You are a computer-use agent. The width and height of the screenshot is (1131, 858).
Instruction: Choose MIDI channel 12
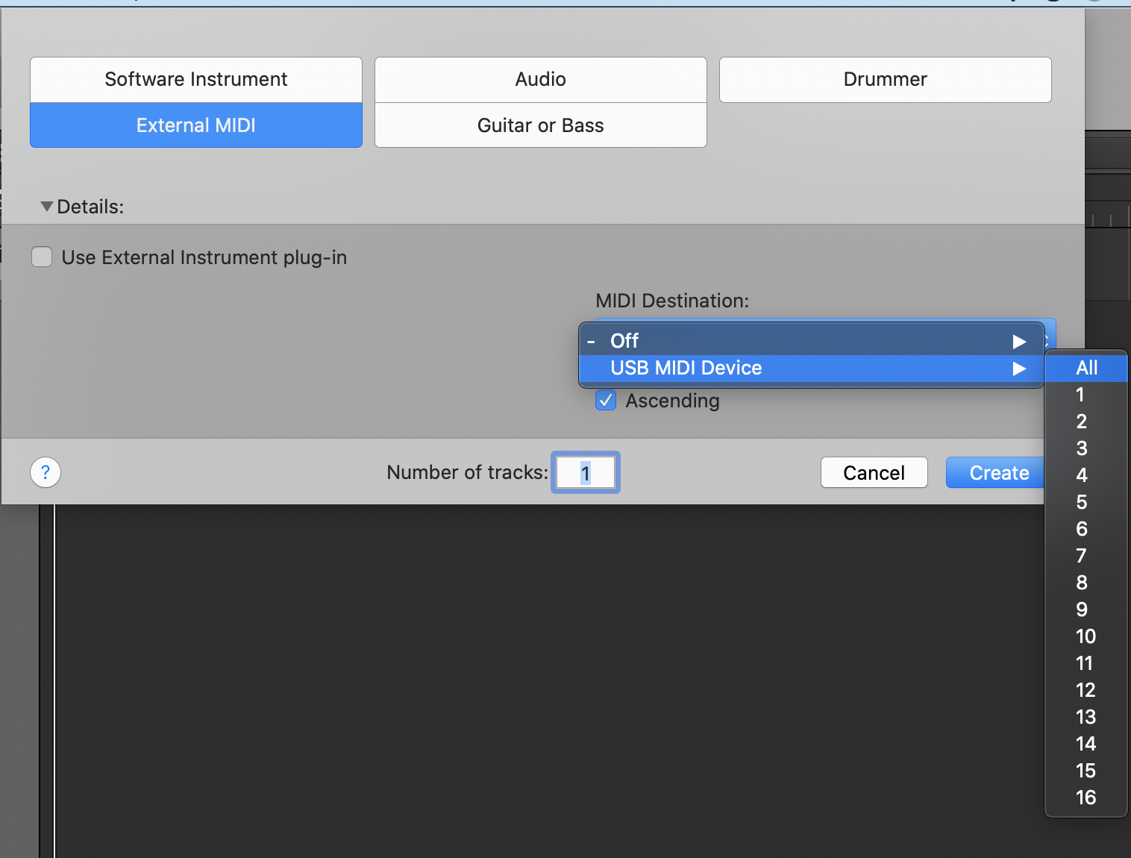coord(1086,690)
